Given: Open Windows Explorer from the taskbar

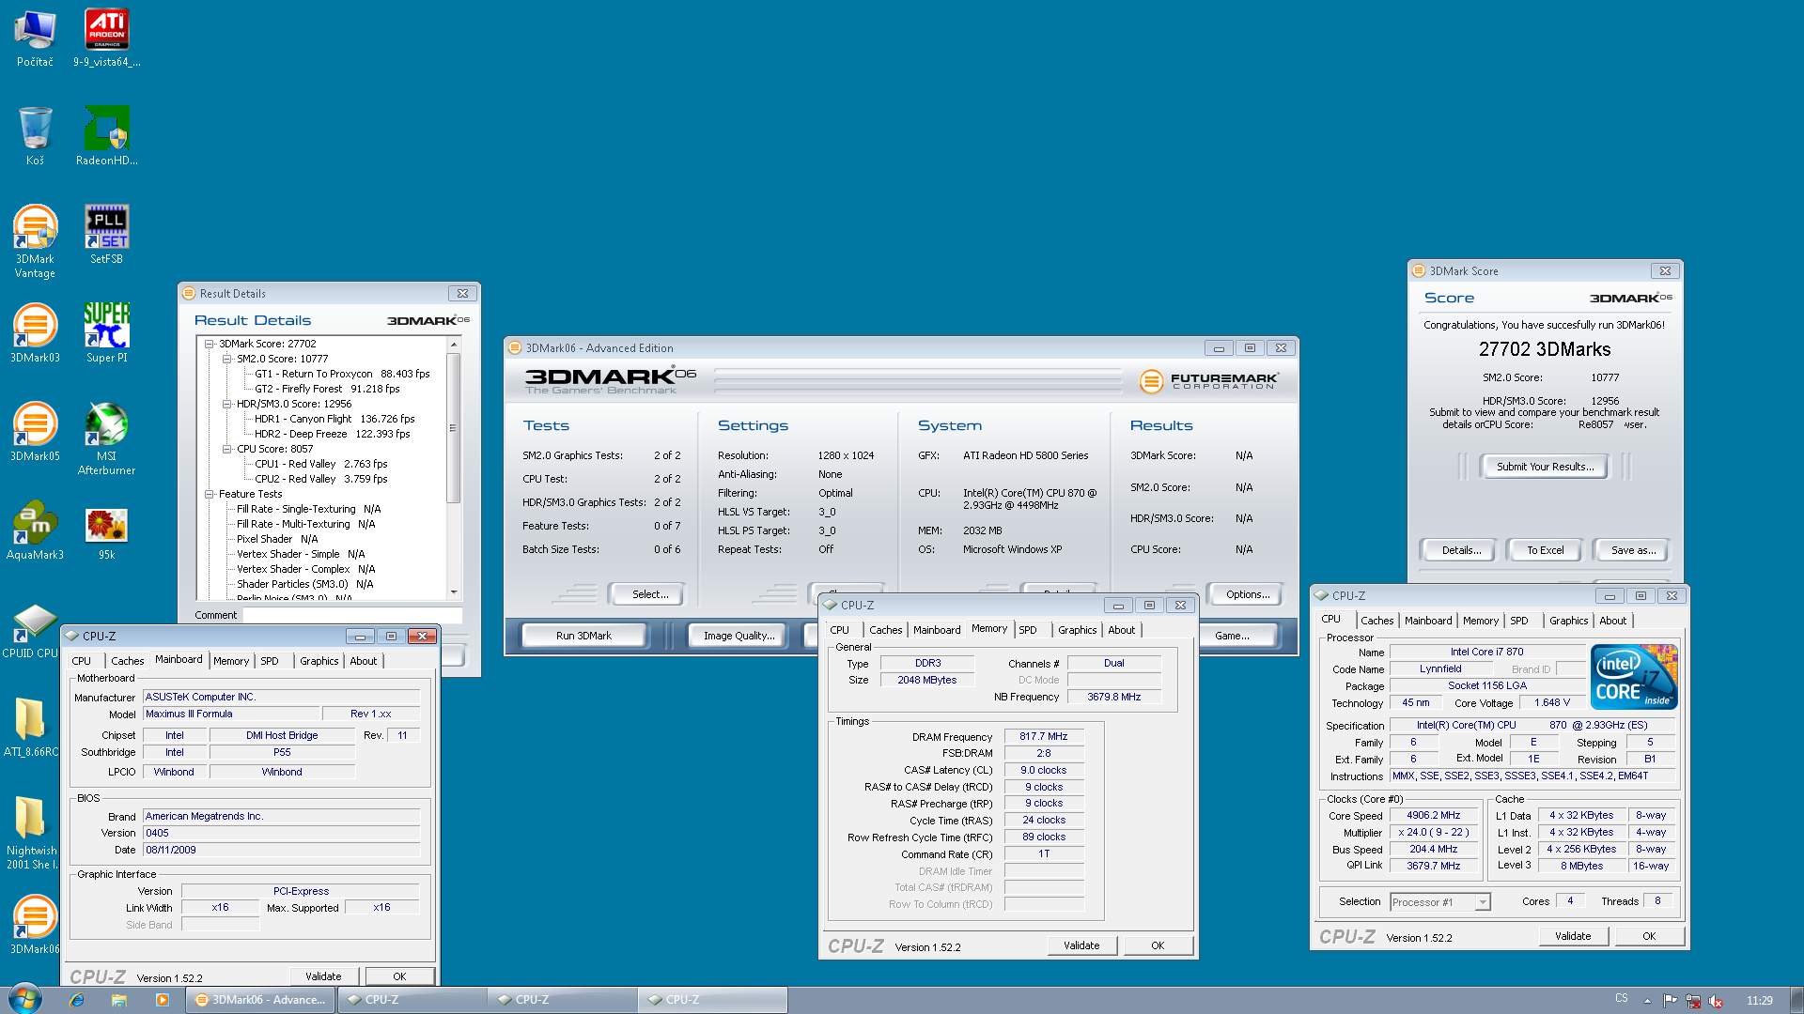Looking at the screenshot, I should 119,1000.
